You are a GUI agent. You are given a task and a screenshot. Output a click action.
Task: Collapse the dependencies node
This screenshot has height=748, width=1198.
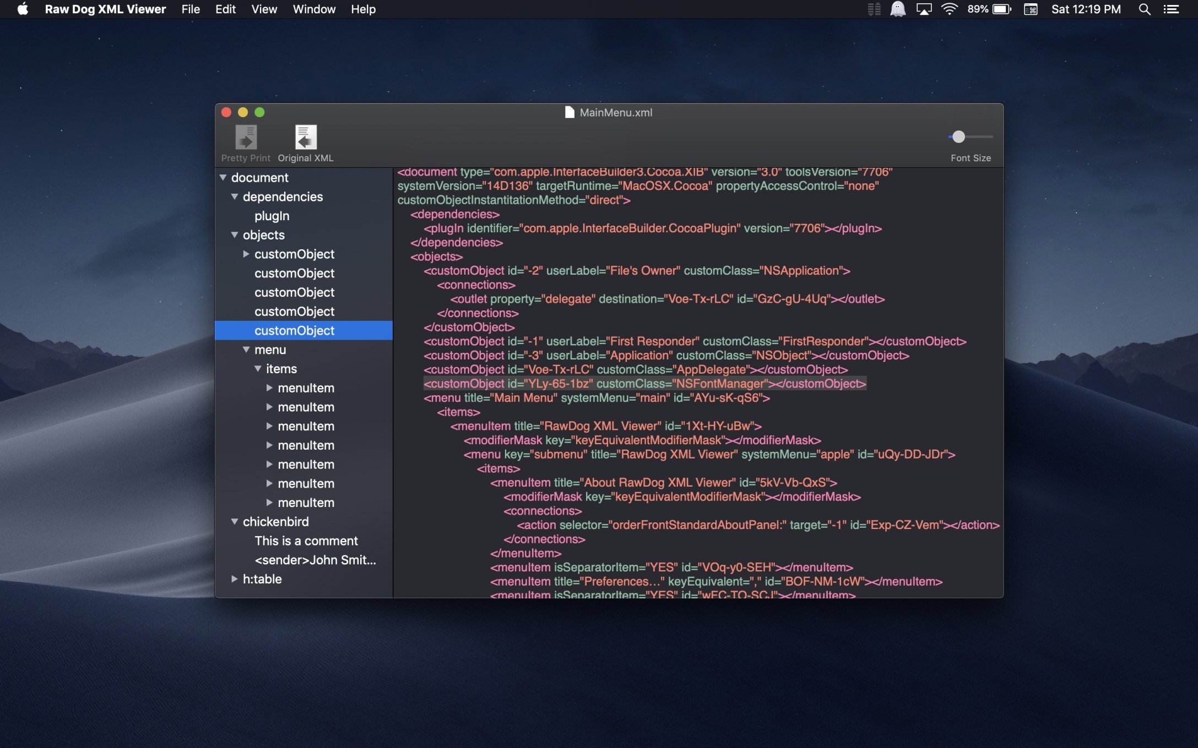pyautogui.click(x=235, y=196)
